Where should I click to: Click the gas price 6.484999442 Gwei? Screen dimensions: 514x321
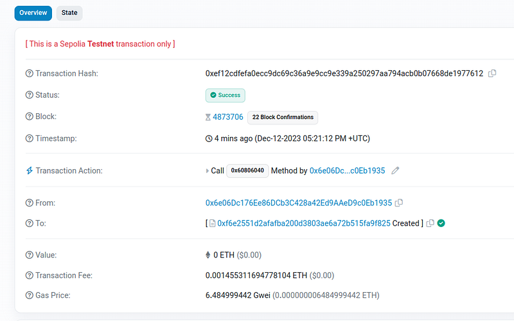[238, 295]
